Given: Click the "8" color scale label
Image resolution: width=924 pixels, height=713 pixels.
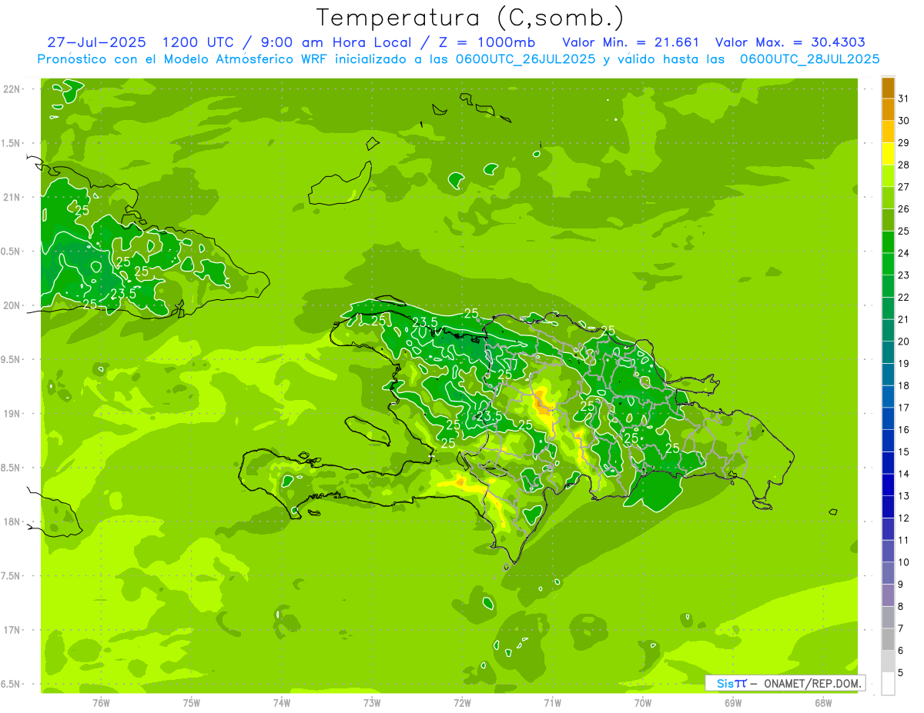Looking at the screenshot, I should coord(901,607).
